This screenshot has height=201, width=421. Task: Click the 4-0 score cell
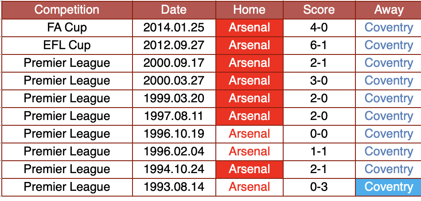pos(319,27)
